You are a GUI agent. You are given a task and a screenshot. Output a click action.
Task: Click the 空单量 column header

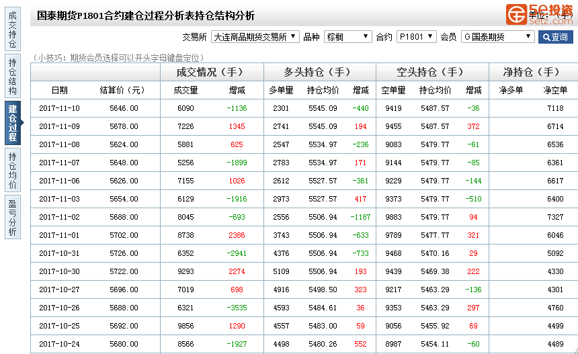(x=393, y=90)
